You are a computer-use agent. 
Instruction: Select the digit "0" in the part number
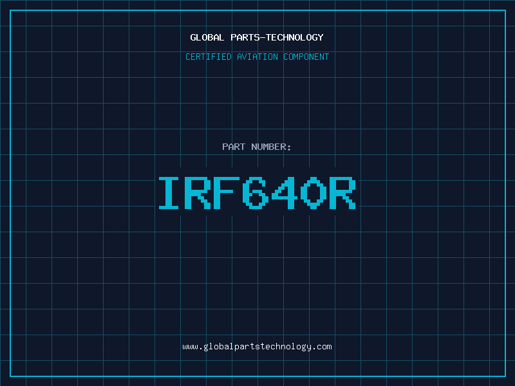(314, 193)
